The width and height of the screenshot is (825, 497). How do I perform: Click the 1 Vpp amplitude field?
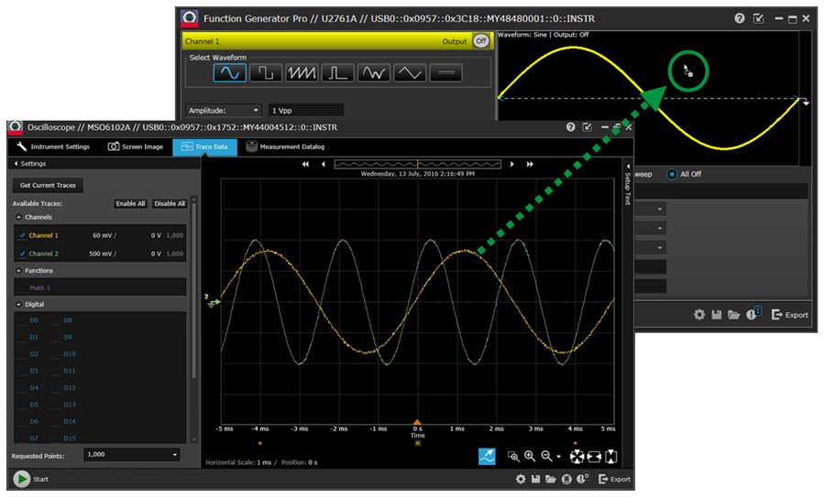pyautogui.click(x=305, y=111)
